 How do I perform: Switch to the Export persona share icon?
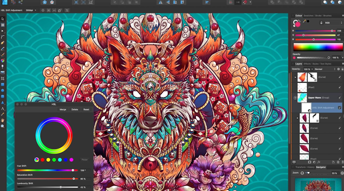(x=20, y=2)
